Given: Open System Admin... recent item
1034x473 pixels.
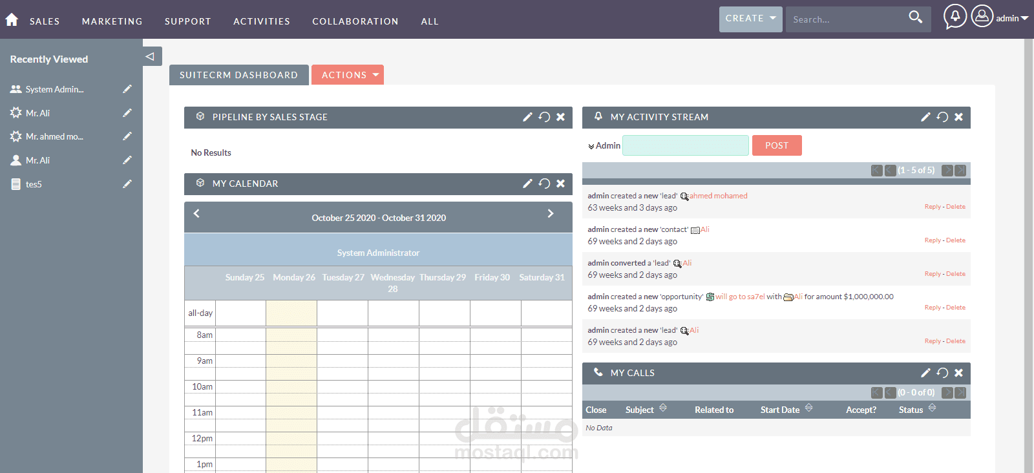Looking at the screenshot, I should [55, 89].
